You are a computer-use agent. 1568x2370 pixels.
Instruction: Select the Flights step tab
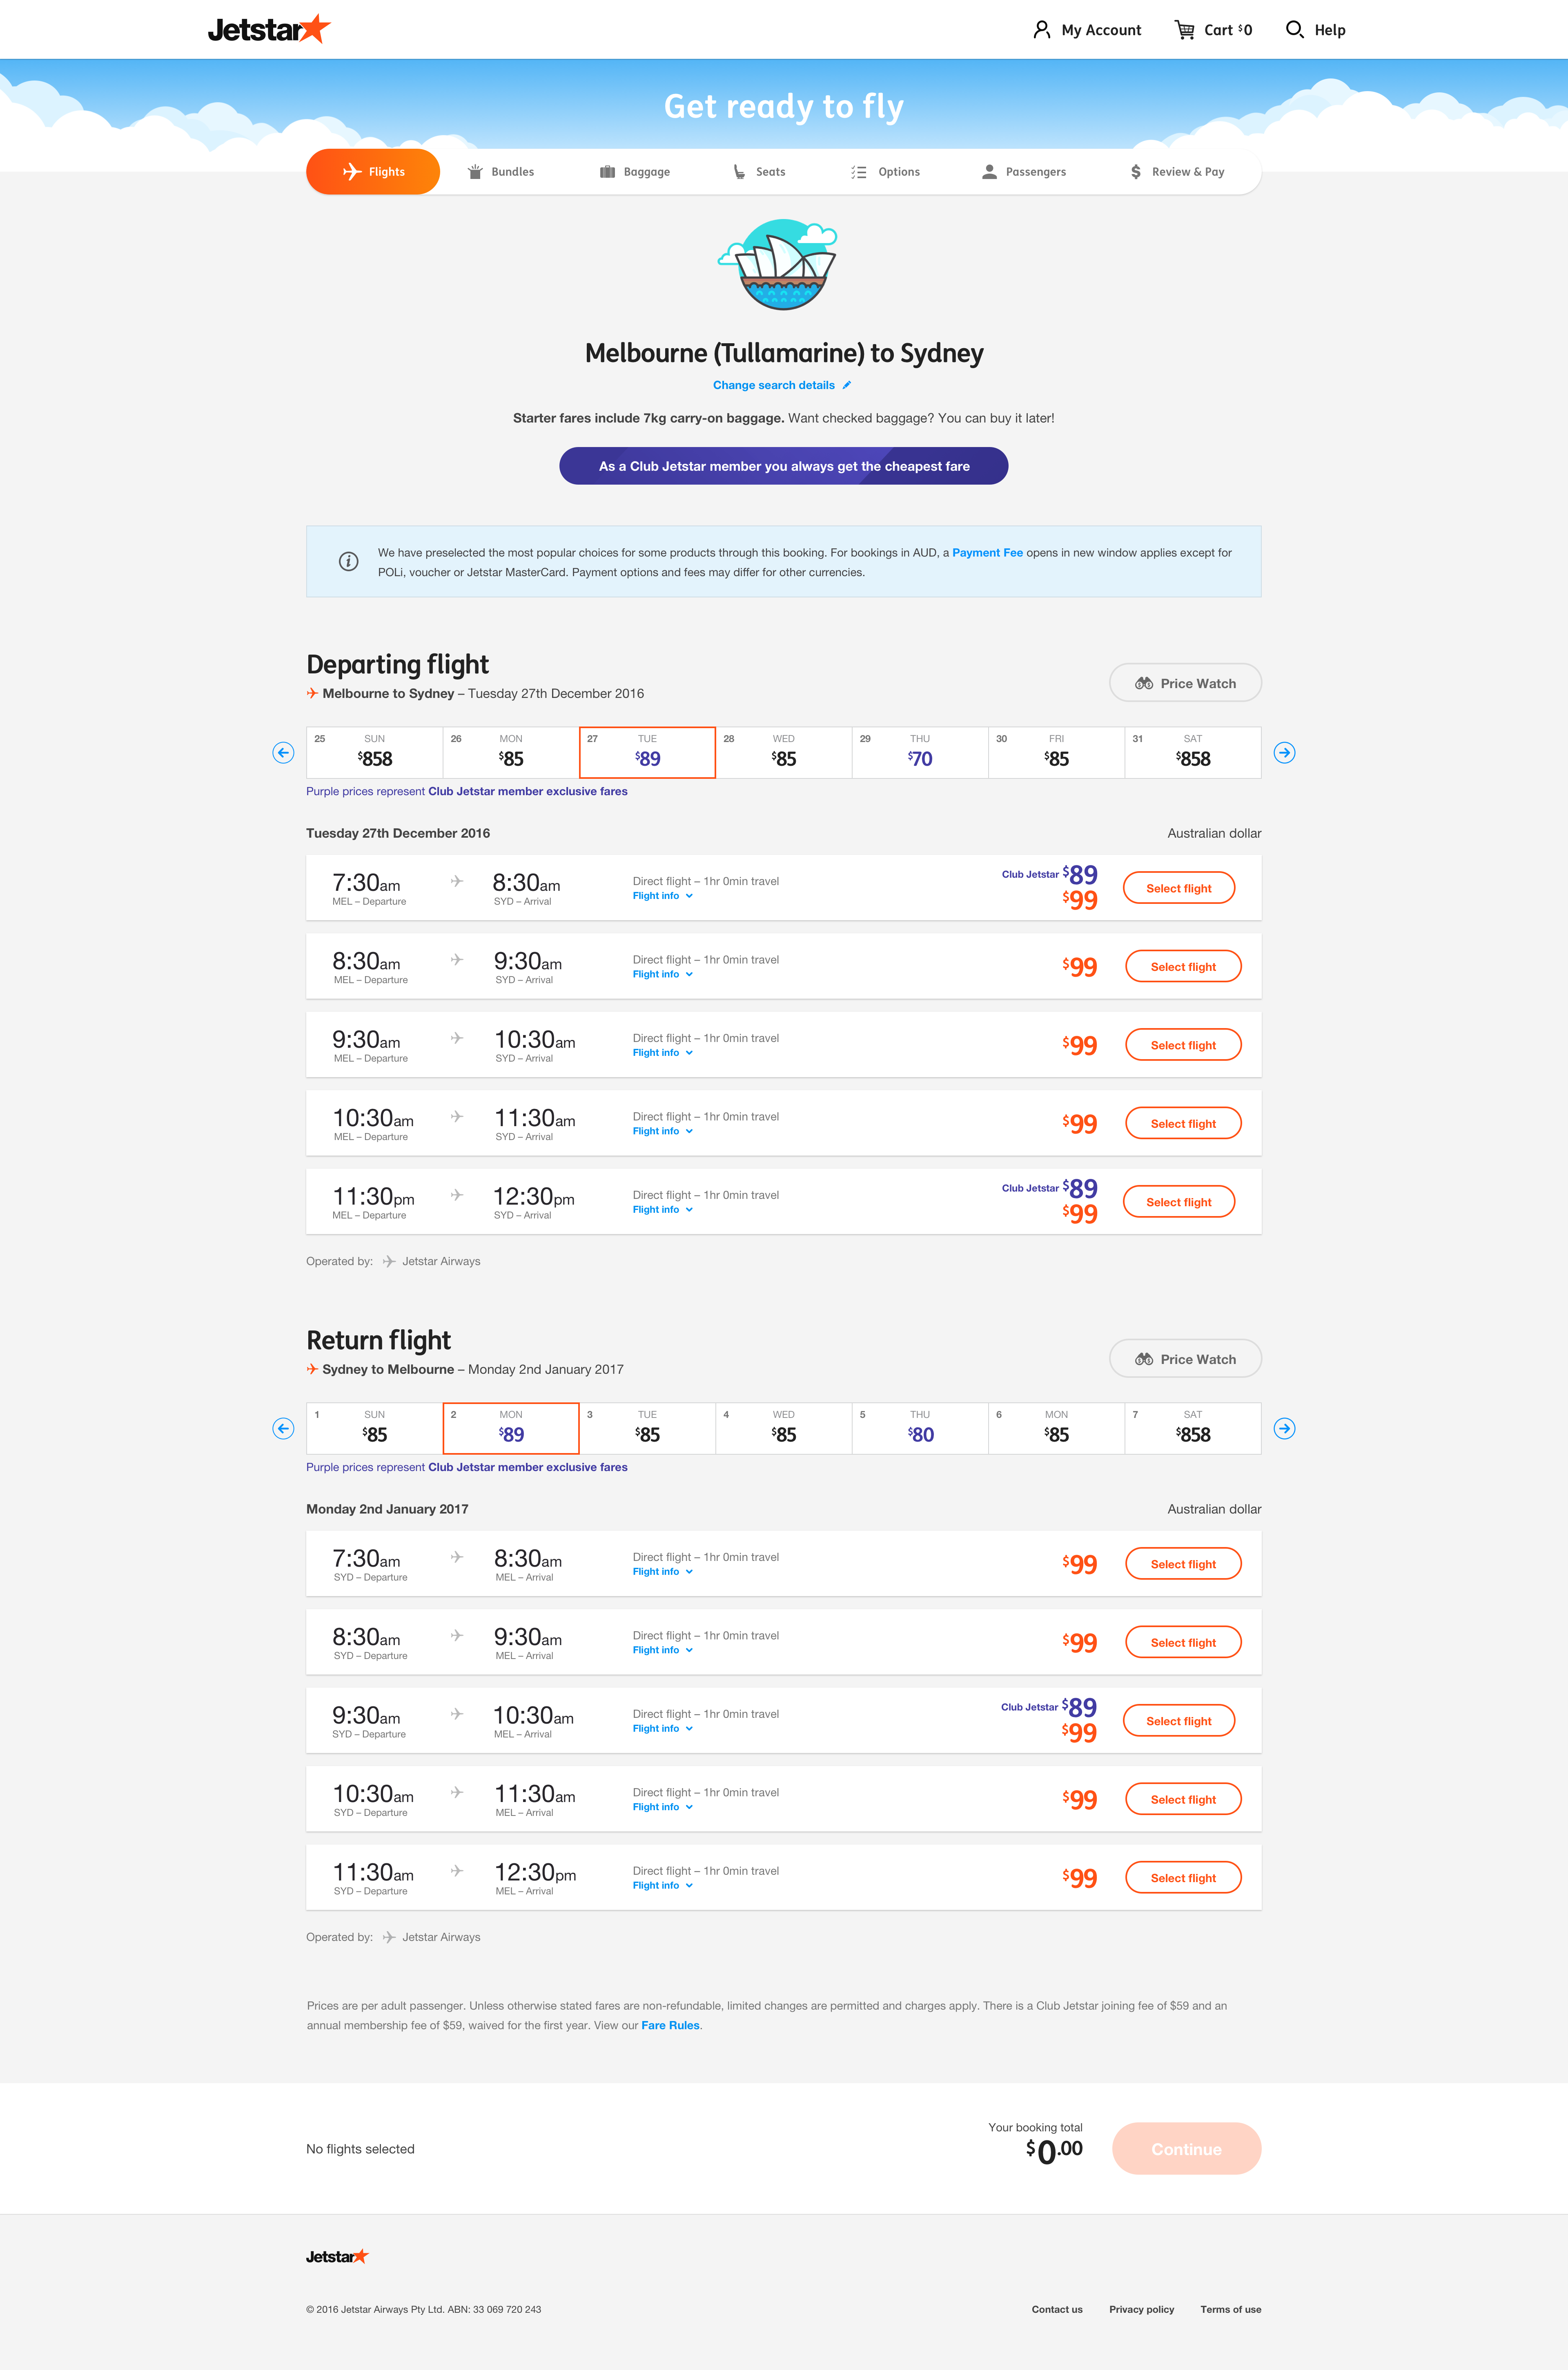coord(373,172)
